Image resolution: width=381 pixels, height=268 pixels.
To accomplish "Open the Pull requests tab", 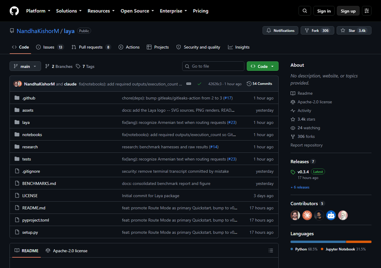I will click(91, 47).
